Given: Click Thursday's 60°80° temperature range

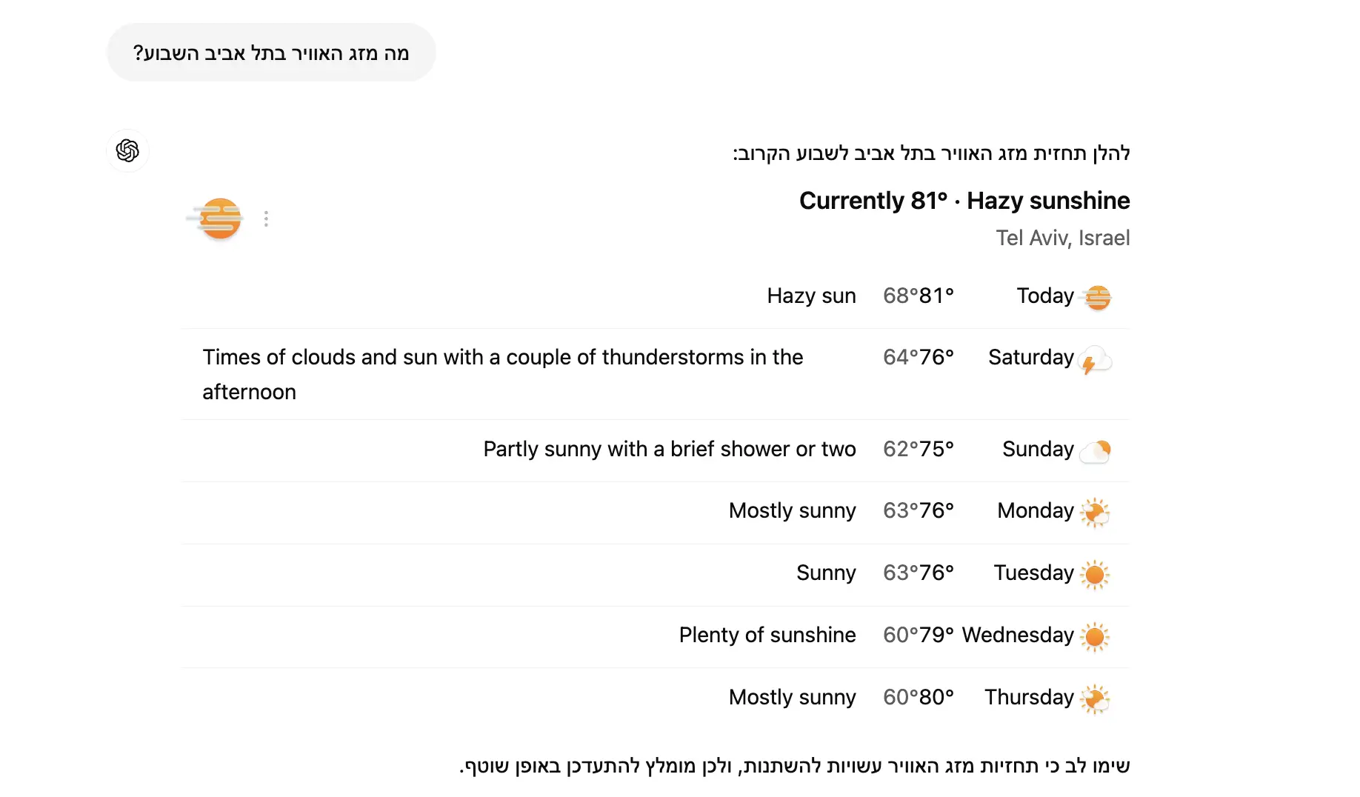Looking at the screenshot, I should click(x=918, y=697).
